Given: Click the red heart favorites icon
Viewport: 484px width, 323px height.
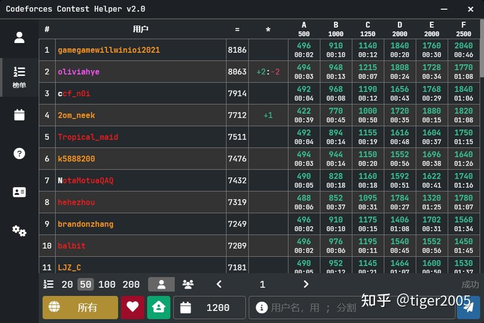Looking at the screenshot, I should [133, 307].
